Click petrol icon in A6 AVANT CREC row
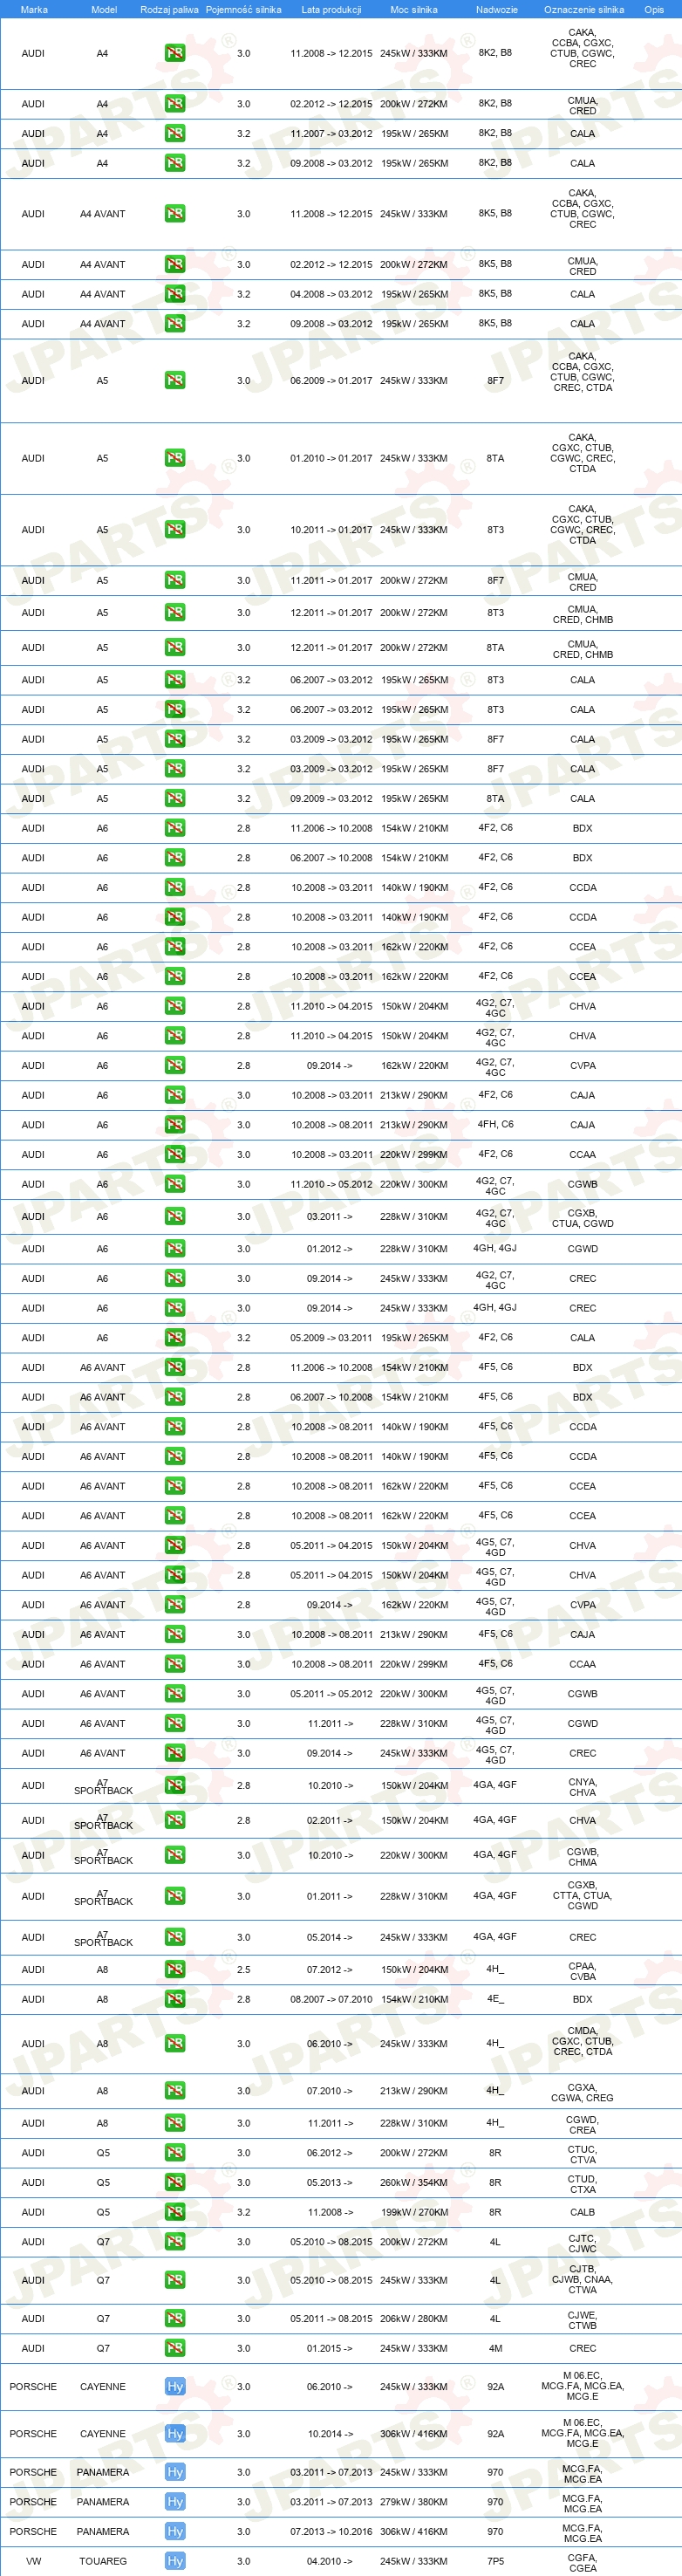 click(175, 1753)
